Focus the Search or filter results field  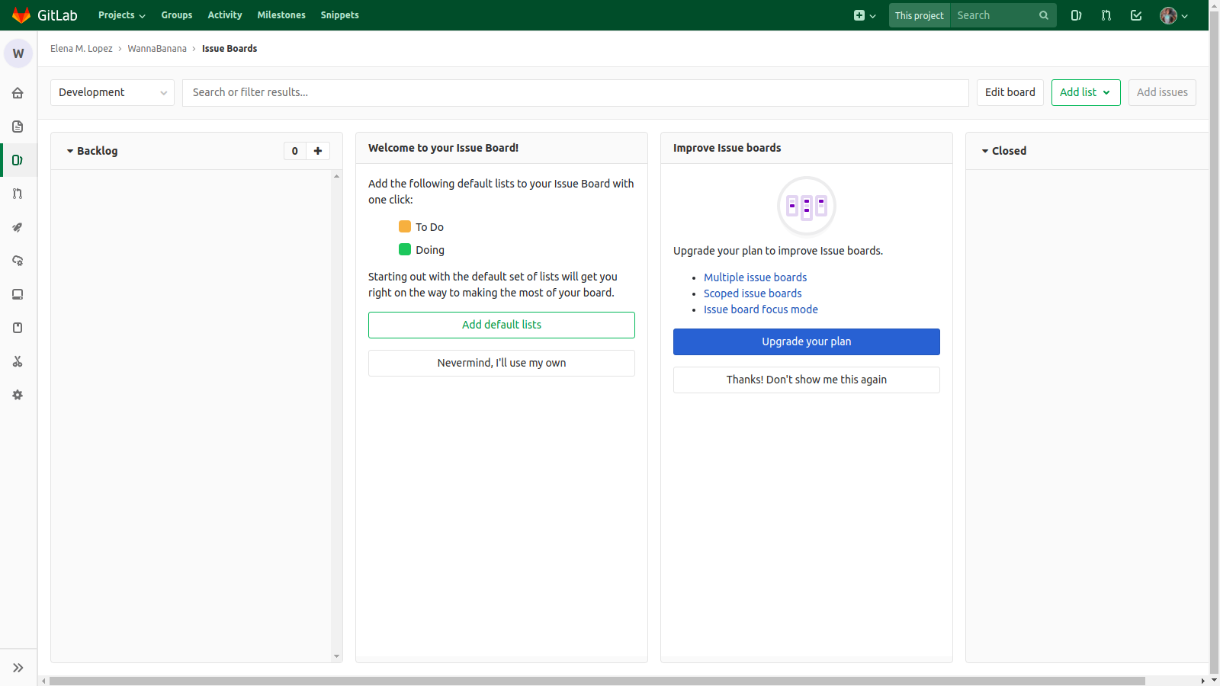[576, 92]
